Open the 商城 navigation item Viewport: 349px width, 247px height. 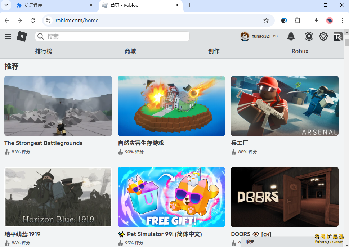point(130,51)
